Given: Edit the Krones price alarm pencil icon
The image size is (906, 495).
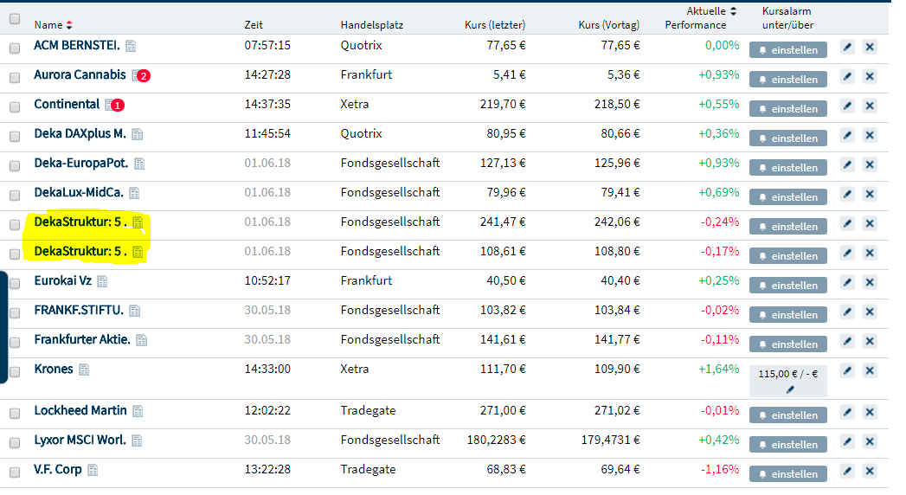Looking at the screenshot, I should (788, 389).
